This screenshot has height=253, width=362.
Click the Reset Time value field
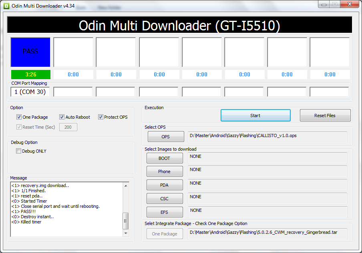[68, 127]
